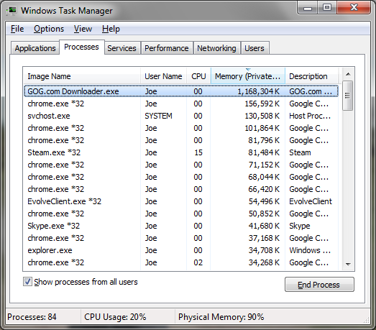Sort by Memory (Private) column header
Image resolution: width=376 pixels, height=330 pixels.
pyautogui.click(x=248, y=76)
